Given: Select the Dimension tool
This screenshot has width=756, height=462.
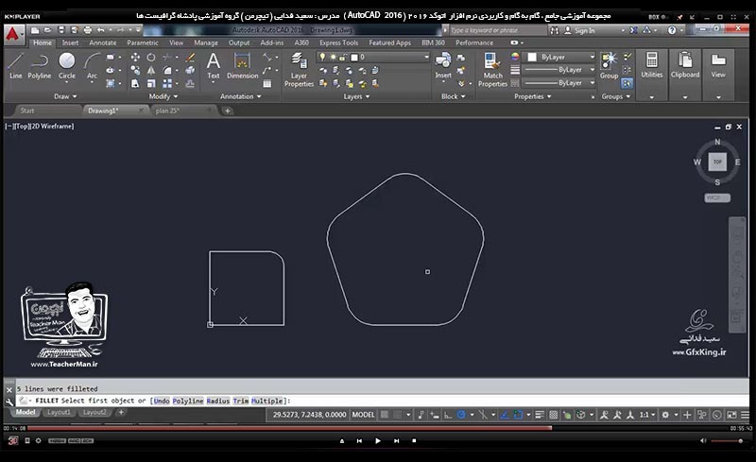Looking at the screenshot, I should coord(242,65).
